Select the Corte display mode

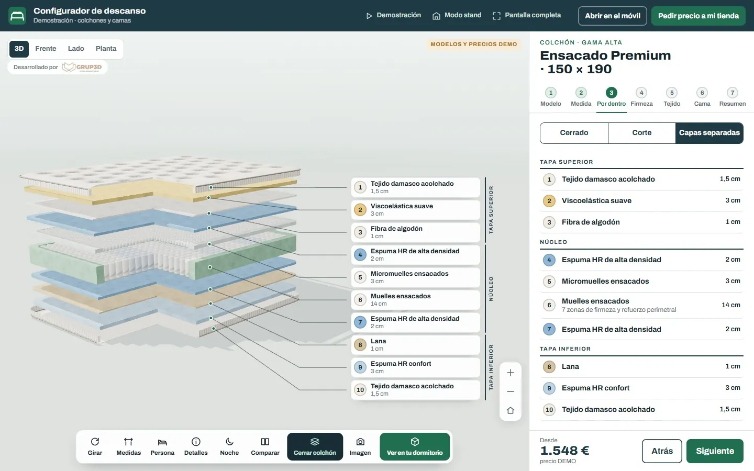coord(642,133)
